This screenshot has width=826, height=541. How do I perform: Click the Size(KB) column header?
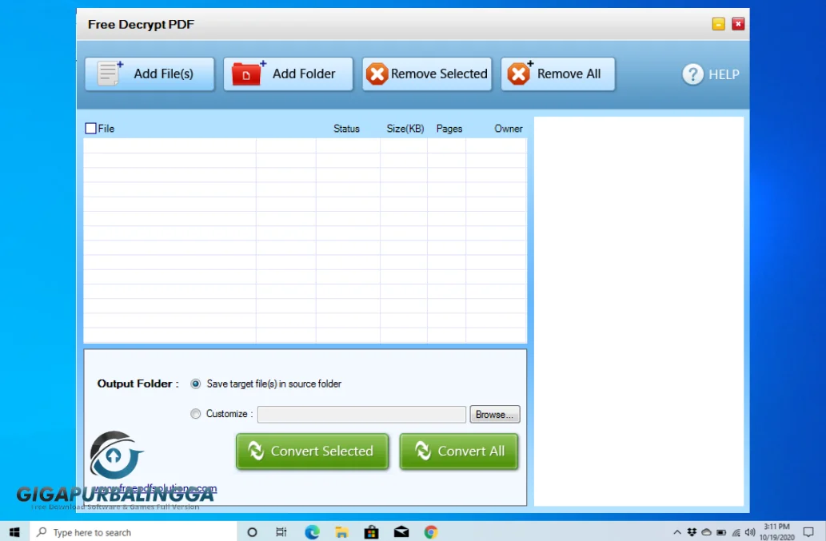tap(405, 129)
